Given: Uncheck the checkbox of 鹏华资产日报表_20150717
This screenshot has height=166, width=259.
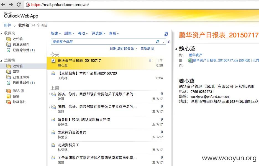Looking at the screenshot, I should (53, 61).
